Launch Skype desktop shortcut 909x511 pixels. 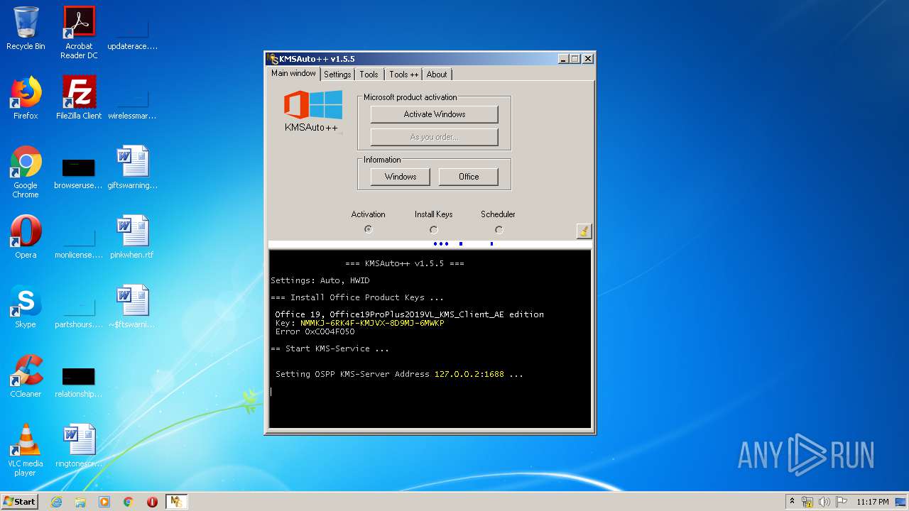[x=26, y=307]
